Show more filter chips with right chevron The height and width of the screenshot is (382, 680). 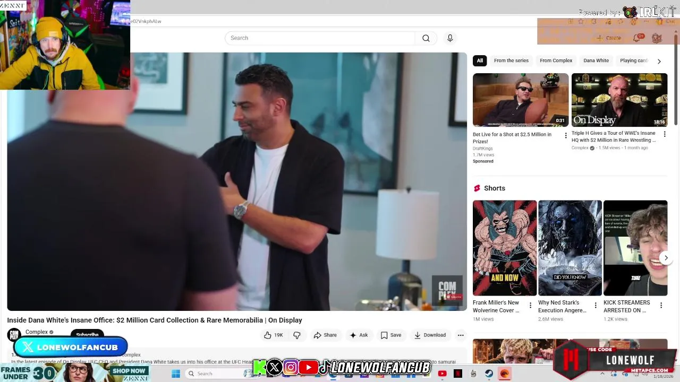[x=659, y=61]
